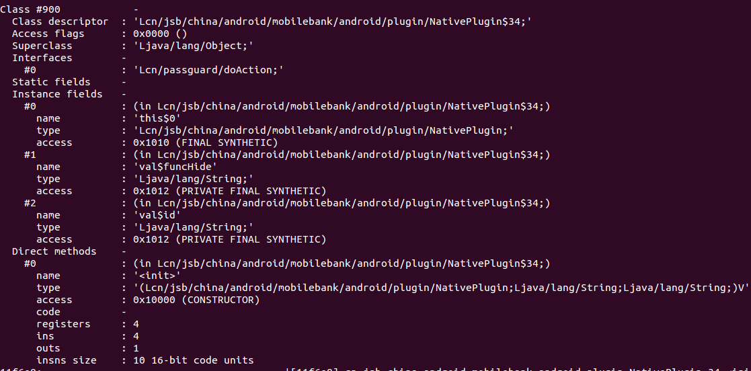
Task: Click the 0x1010 (FINAL SYNTHETIC) access value
Action: point(206,142)
